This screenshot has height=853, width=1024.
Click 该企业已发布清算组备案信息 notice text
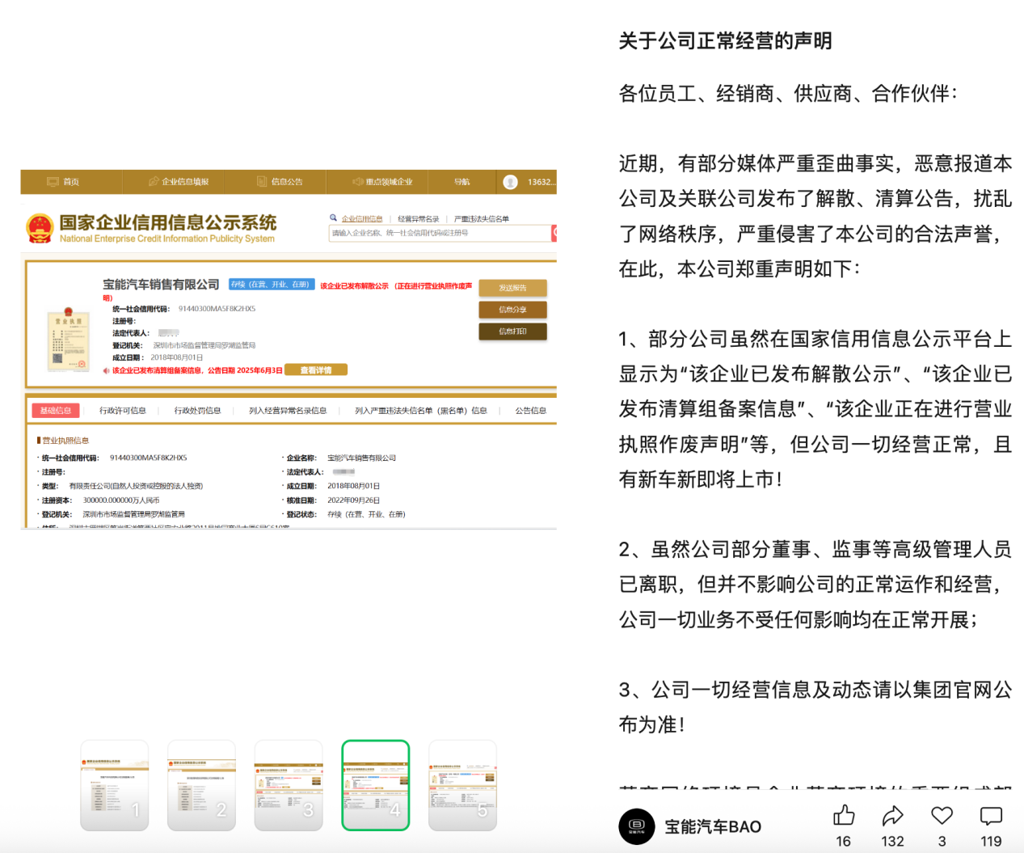tap(197, 370)
